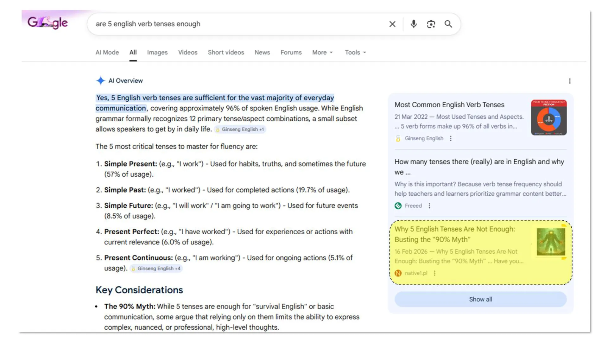Image resolution: width=608 pixels, height=342 pixels.
Task: Go to Google home via the logo
Action: [47, 22]
